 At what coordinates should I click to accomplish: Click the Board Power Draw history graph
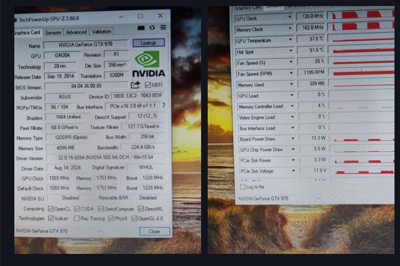coord(362,138)
